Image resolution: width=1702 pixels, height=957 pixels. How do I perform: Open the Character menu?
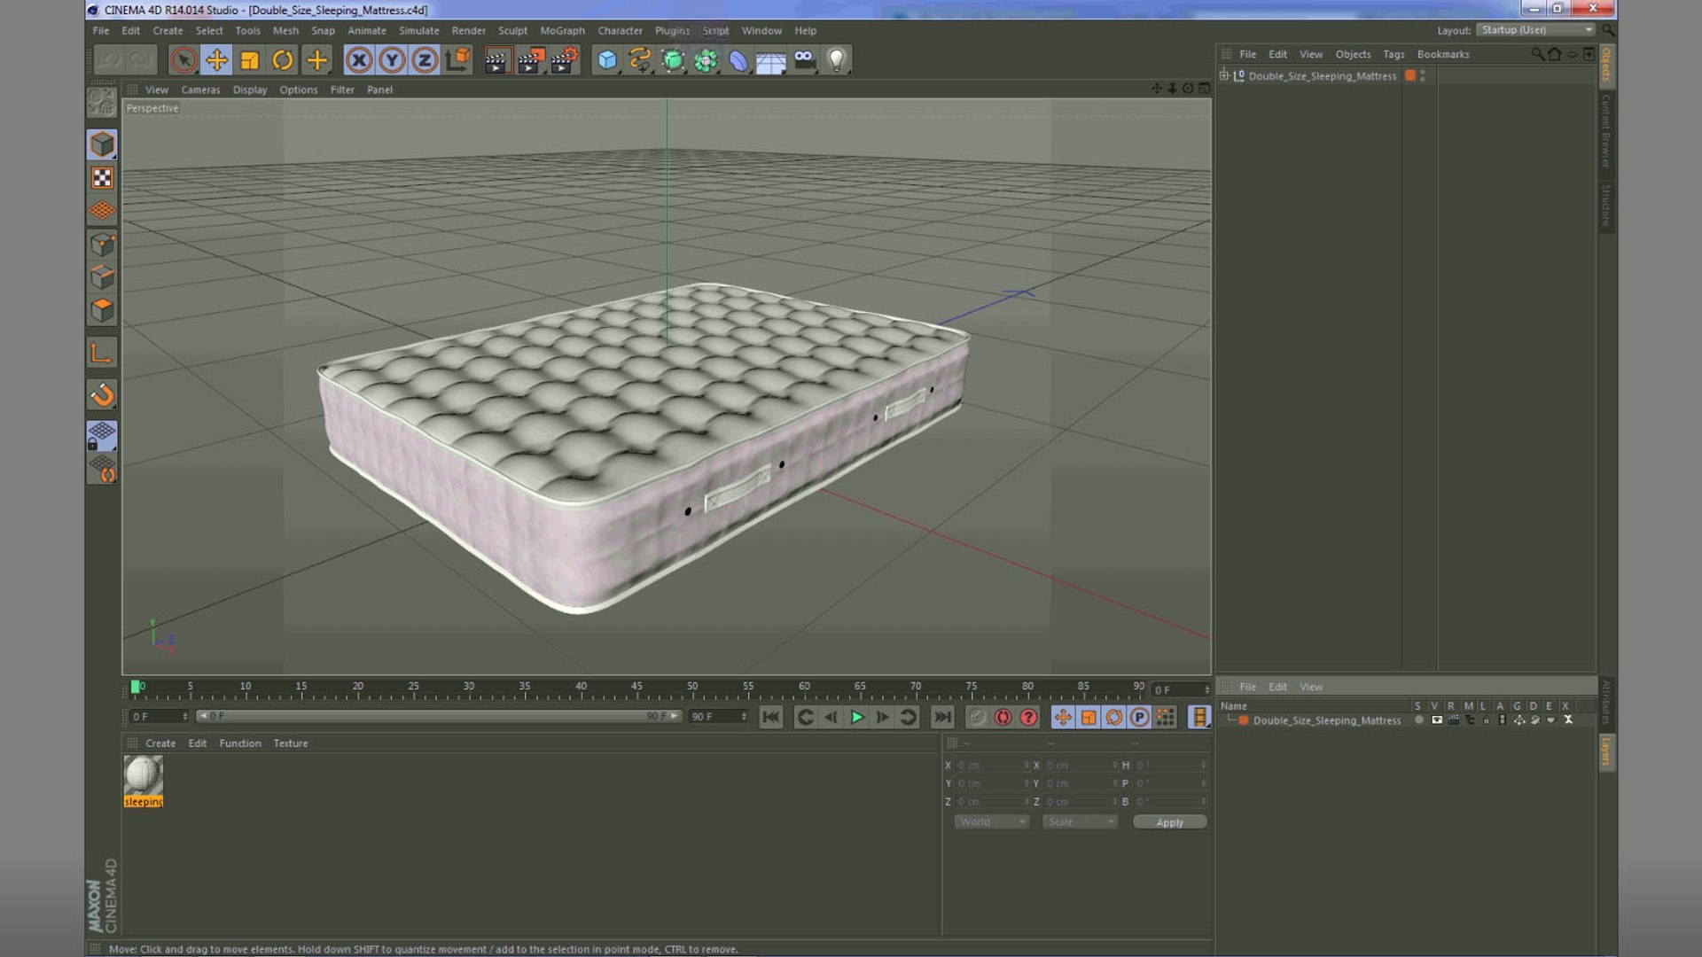pos(620,31)
